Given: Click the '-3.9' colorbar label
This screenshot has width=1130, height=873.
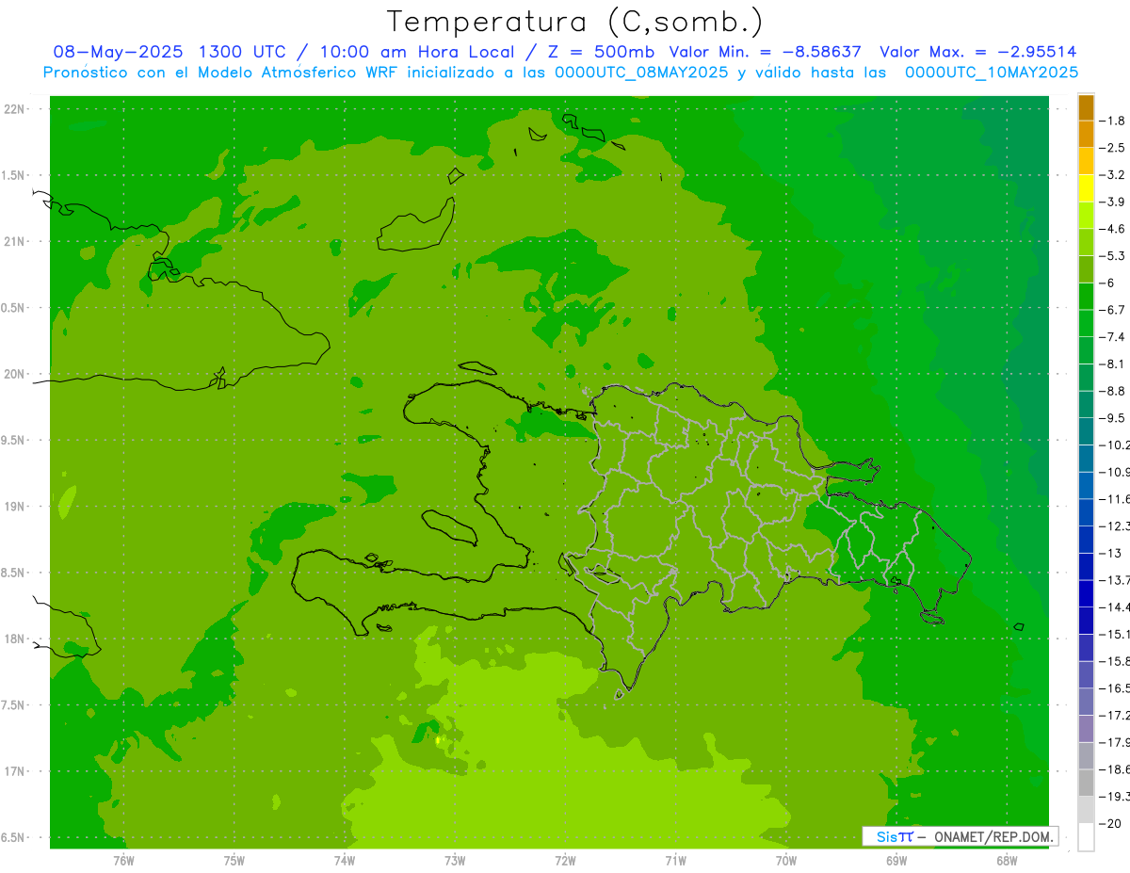Looking at the screenshot, I should [1112, 202].
